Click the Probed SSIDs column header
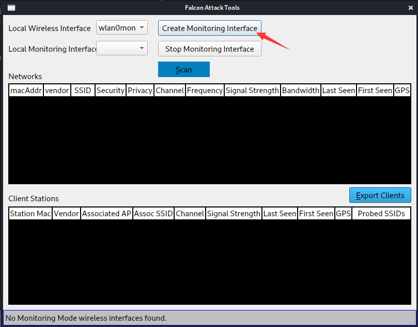Image resolution: width=418 pixels, height=327 pixels. pos(381,214)
